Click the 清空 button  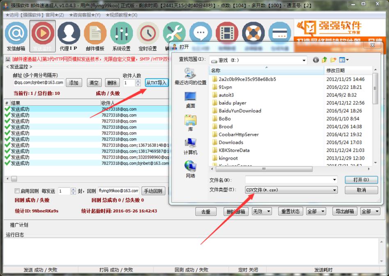(x=94, y=82)
